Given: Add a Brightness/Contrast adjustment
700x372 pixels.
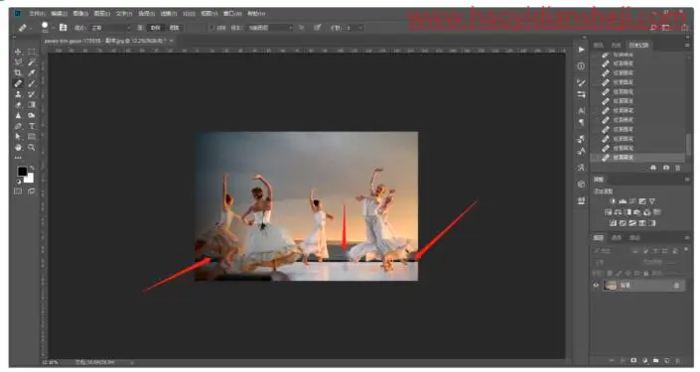Looking at the screenshot, I should point(613,201).
